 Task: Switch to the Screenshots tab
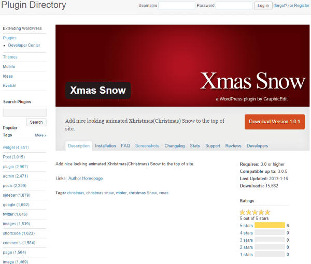coord(147,146)
